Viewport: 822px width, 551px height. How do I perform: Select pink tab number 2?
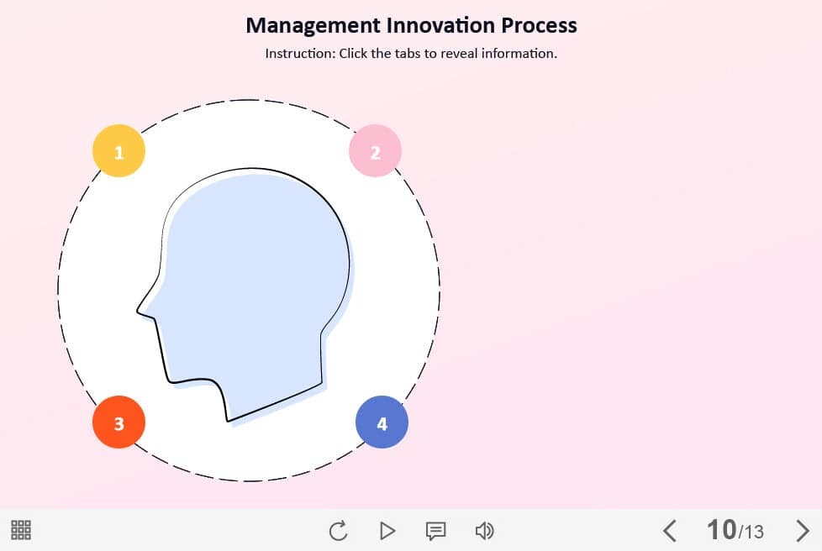tap(376, 151)
